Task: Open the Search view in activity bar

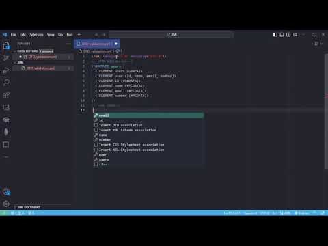Action: (6, 83)
